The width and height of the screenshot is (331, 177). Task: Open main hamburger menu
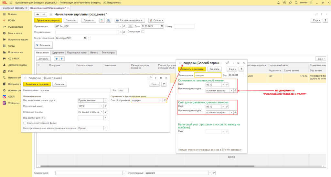[x=11, y=3]
